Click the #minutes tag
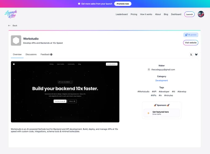210x154 pixels. point(169,95)
